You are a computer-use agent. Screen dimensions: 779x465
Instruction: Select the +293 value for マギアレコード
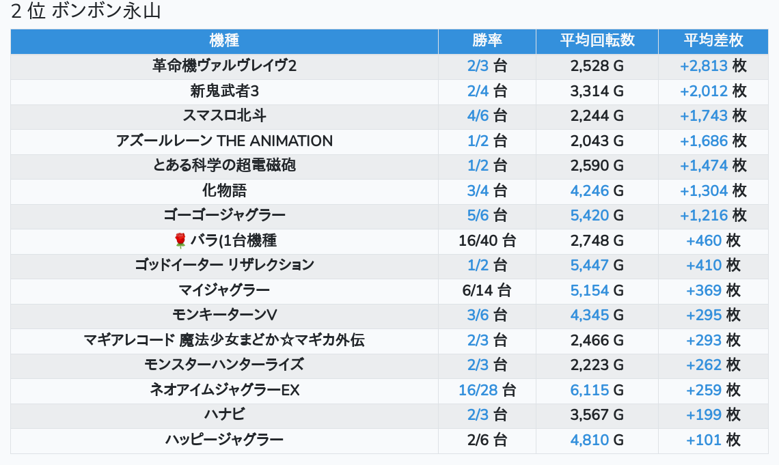click(703, 340)
